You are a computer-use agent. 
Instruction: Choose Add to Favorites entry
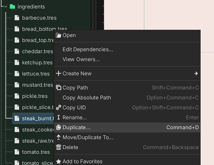(x=127, y=161)
